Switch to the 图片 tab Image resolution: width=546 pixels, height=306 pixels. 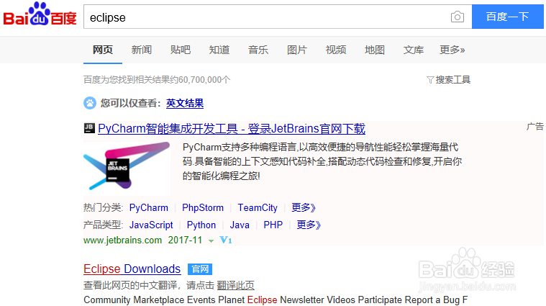coord(296,50)
